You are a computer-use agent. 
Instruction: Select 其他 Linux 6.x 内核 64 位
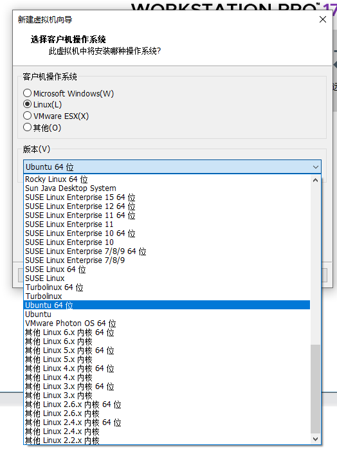coord(167,332)
